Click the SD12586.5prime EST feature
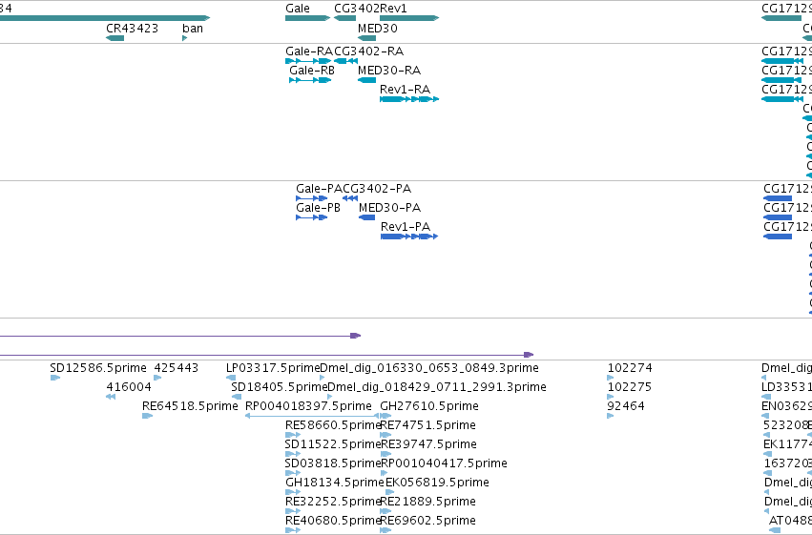This screenshot has height=535, width=812. click(55, 378)
